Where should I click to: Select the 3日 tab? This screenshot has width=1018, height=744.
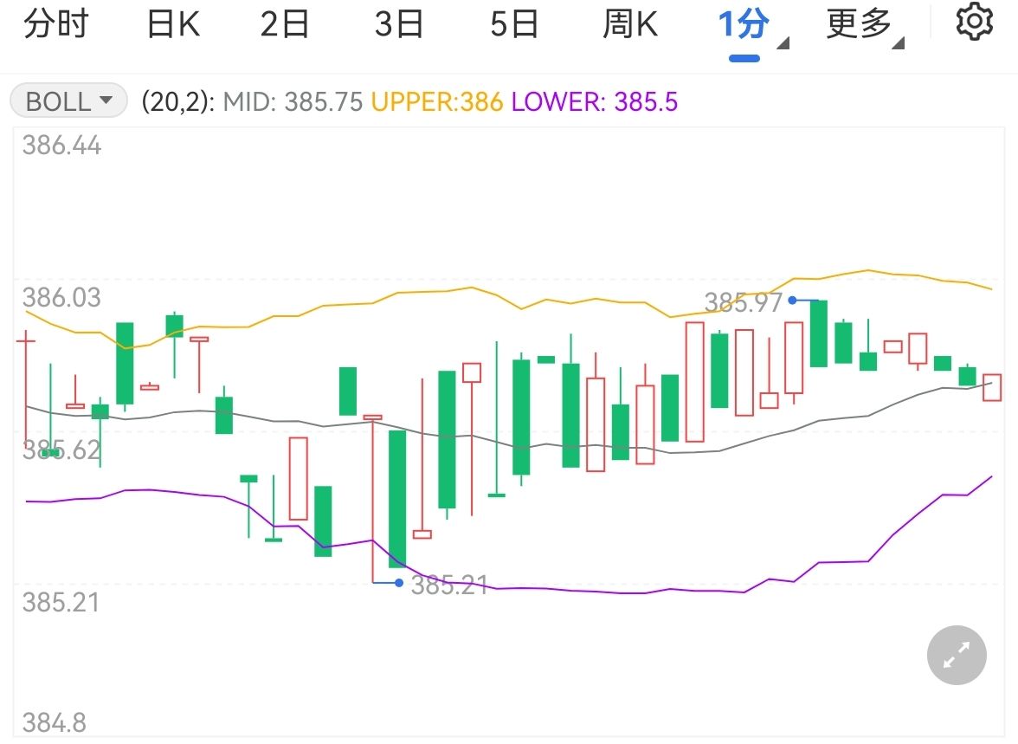[399, 24]
